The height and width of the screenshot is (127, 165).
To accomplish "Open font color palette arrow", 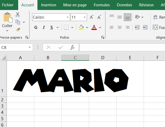I will (100, 28).
